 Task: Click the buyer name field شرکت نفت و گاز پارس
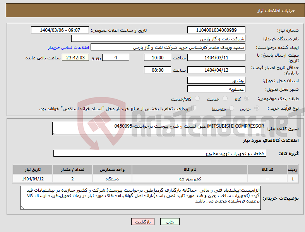click(158, 38)
